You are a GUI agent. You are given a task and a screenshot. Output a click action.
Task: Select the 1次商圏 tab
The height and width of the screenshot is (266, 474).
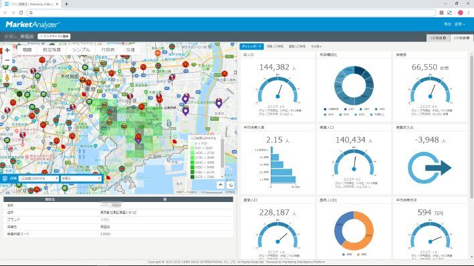tap(438, 38)
